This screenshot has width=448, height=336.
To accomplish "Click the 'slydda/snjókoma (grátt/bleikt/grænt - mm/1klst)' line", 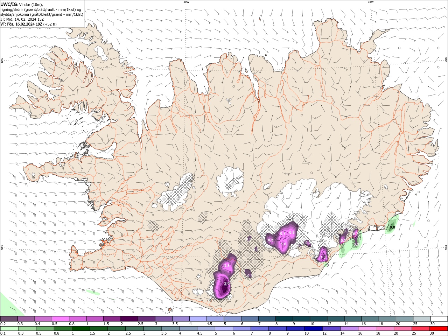I will point(42,14).
